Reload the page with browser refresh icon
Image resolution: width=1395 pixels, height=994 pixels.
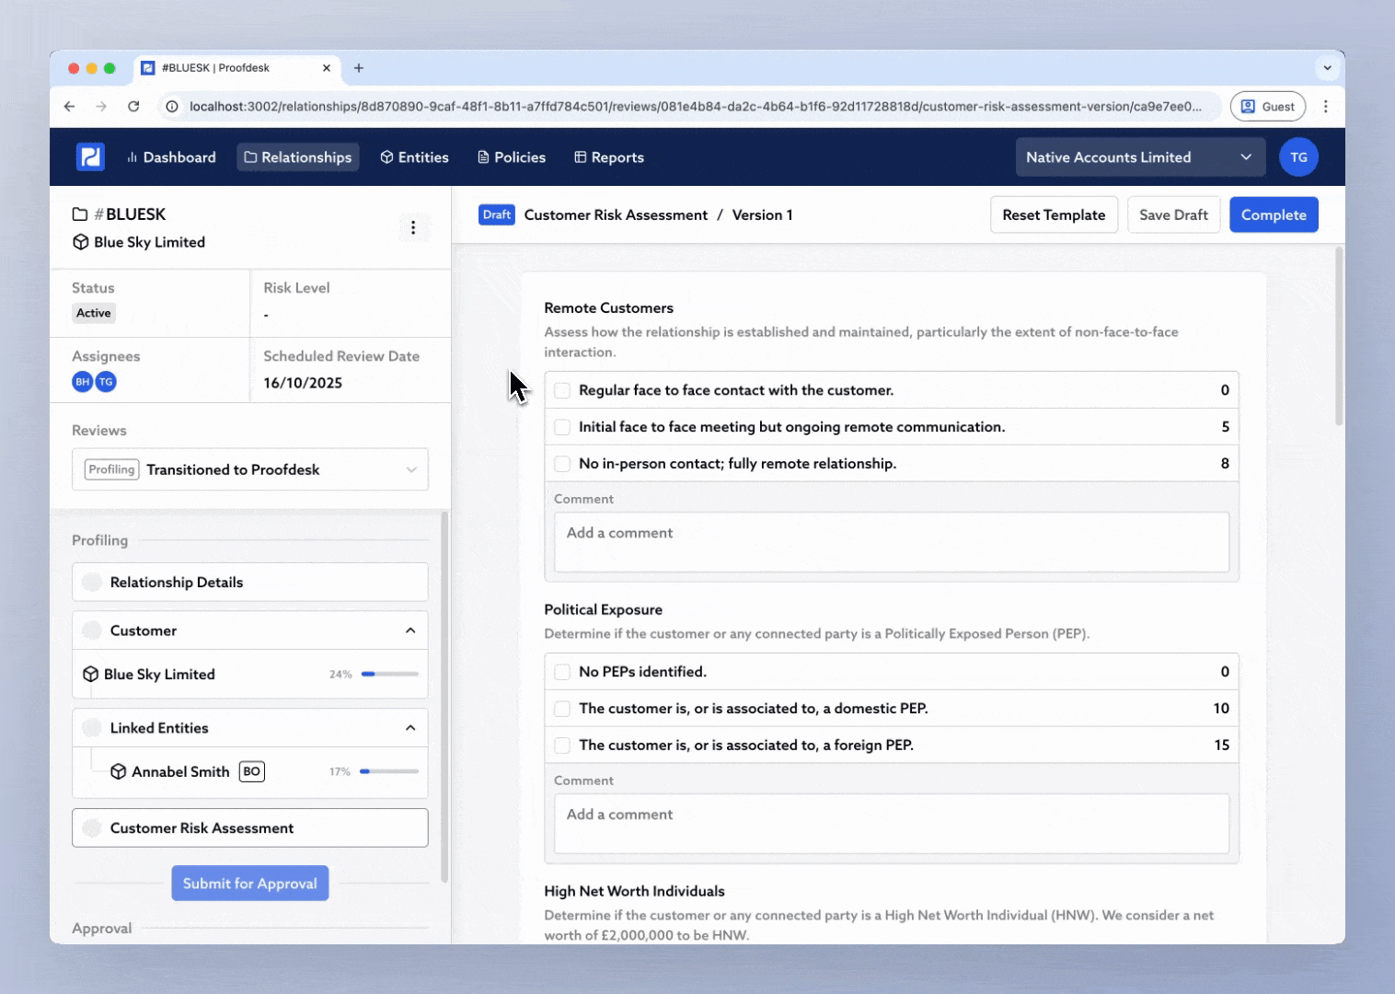coord(133,107)
